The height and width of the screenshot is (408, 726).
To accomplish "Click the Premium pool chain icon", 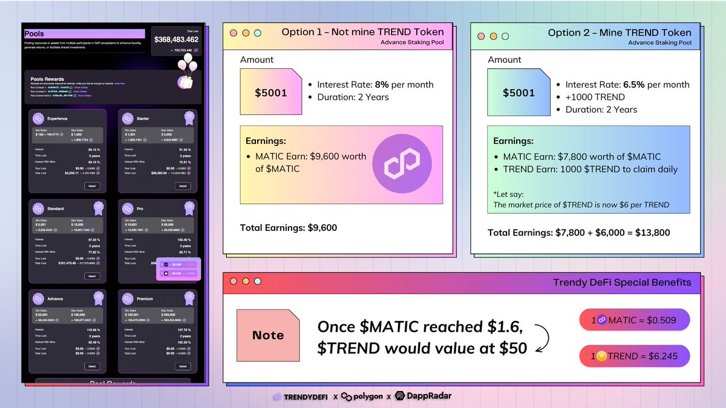I will (128, 299).
